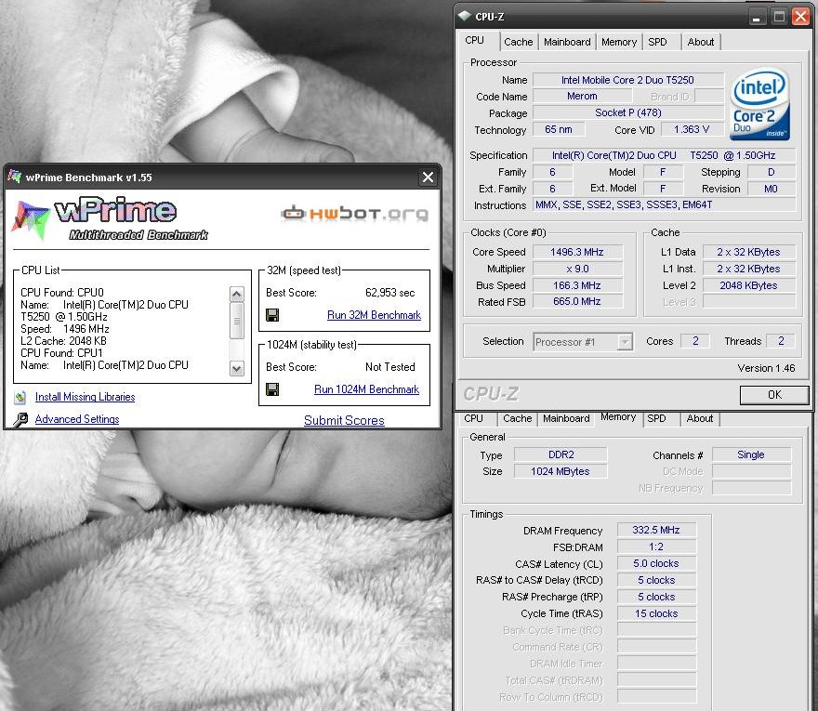Click the floppy save icon under 1024M test
Viewport: 818px width, 711px height.
[272, 389]
